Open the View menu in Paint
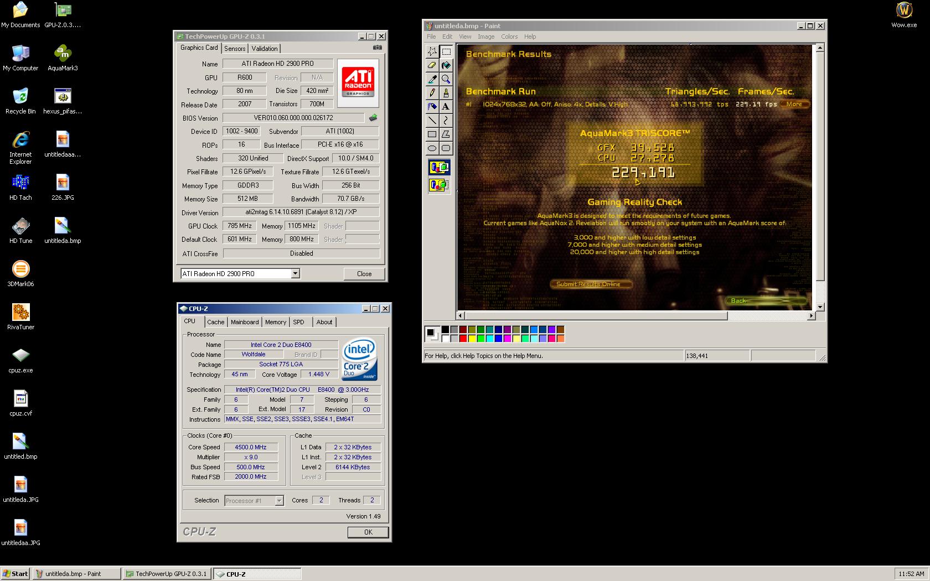930x581 pixels. (x=465, y=37)
